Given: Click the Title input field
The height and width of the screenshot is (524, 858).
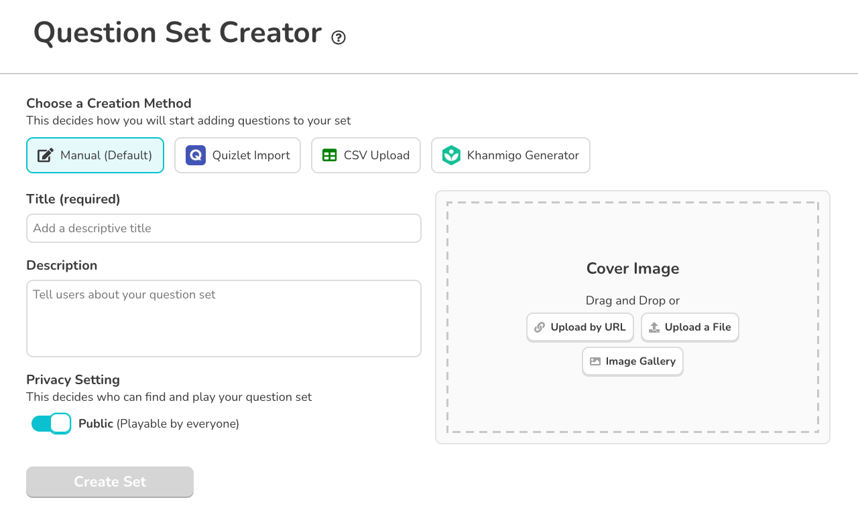Looking at the screenshot, I should (x=223, y=228).
